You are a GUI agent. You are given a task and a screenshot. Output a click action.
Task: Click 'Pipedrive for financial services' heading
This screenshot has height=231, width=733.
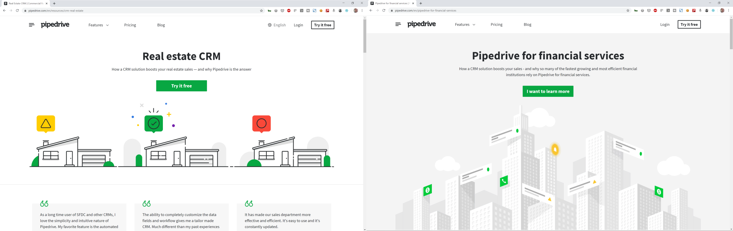tap(548, 56)
